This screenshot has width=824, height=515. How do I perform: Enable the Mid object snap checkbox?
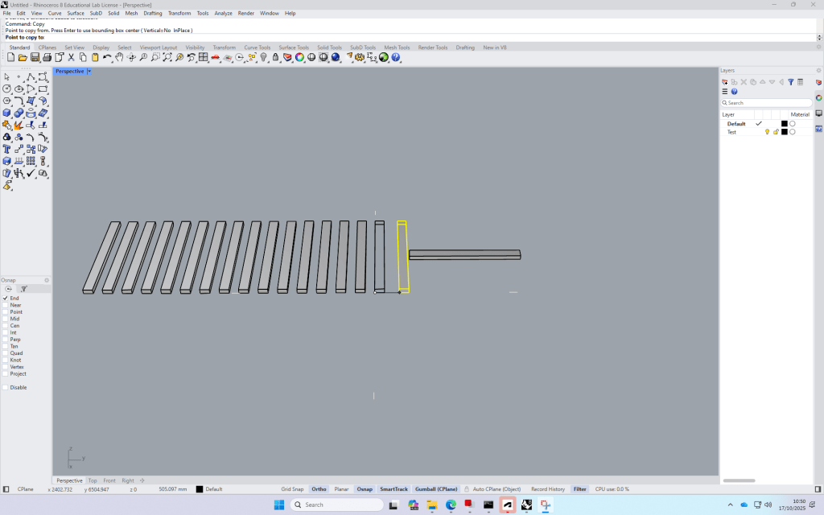[x=5, y=319]
